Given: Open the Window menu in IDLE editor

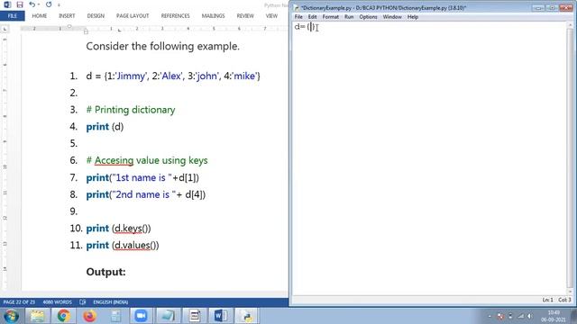Looking at the screenshot, I should [x=392, y=17].
